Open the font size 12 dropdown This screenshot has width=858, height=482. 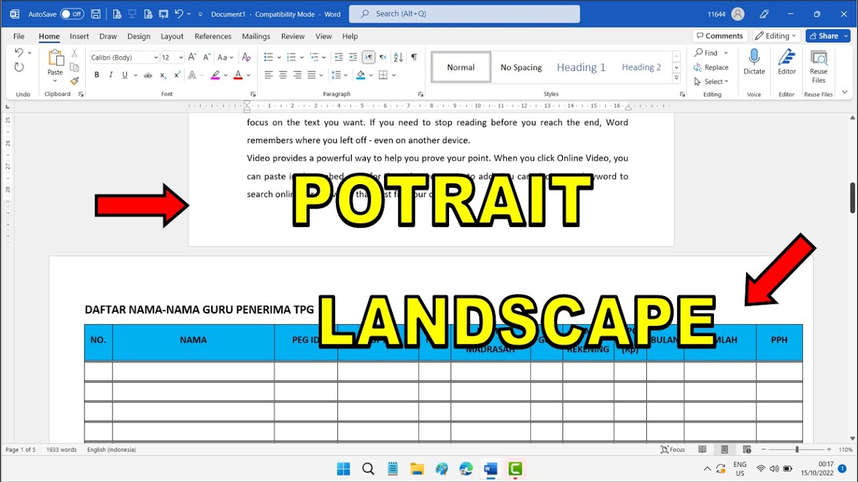pos(181,58)
